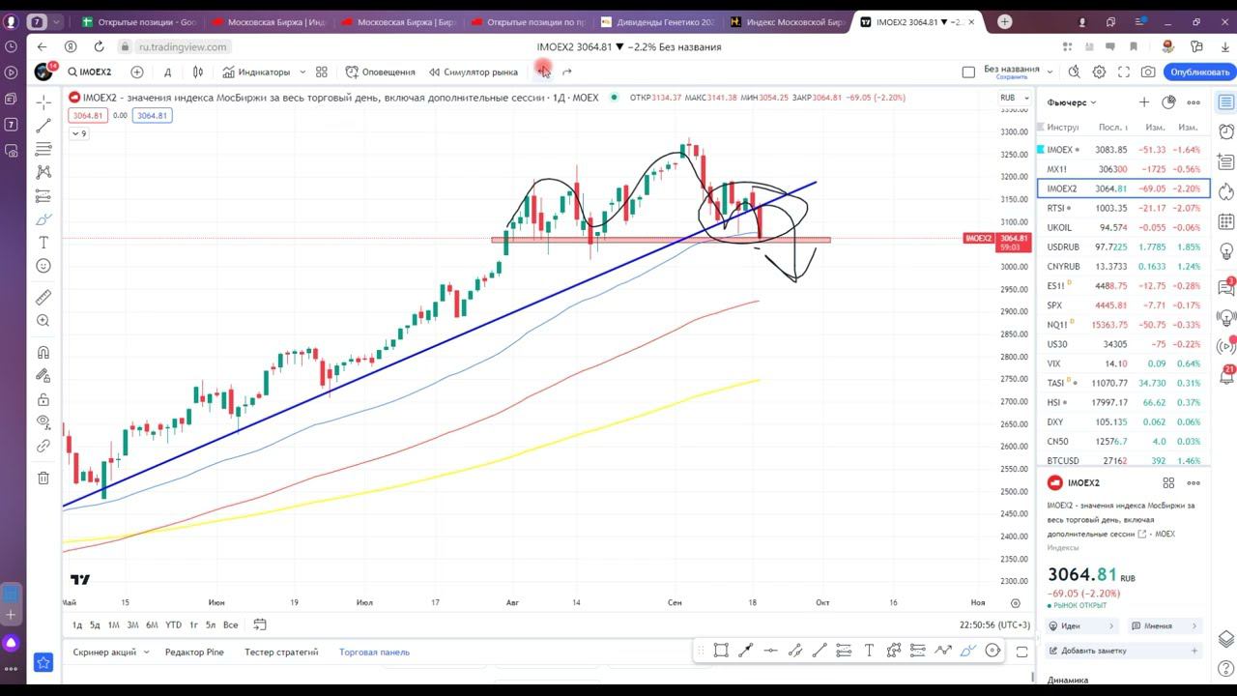Delete drawings with the trash icon

(43, 478)
